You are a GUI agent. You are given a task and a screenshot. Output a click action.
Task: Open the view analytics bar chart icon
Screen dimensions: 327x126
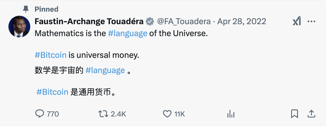231,114
